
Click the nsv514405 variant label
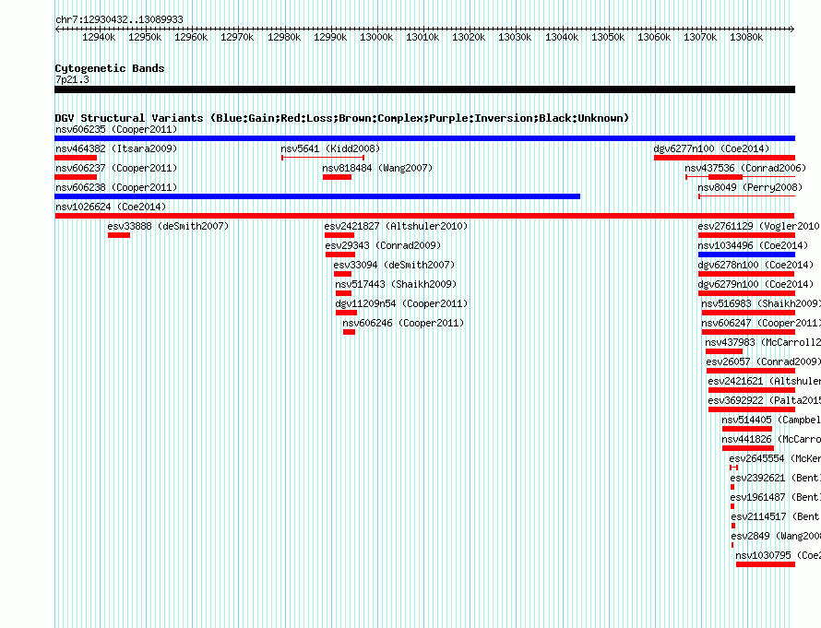[x=771, y=420]
